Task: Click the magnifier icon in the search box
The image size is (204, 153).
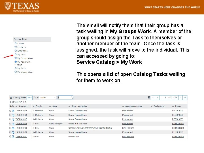Action: 72,97
